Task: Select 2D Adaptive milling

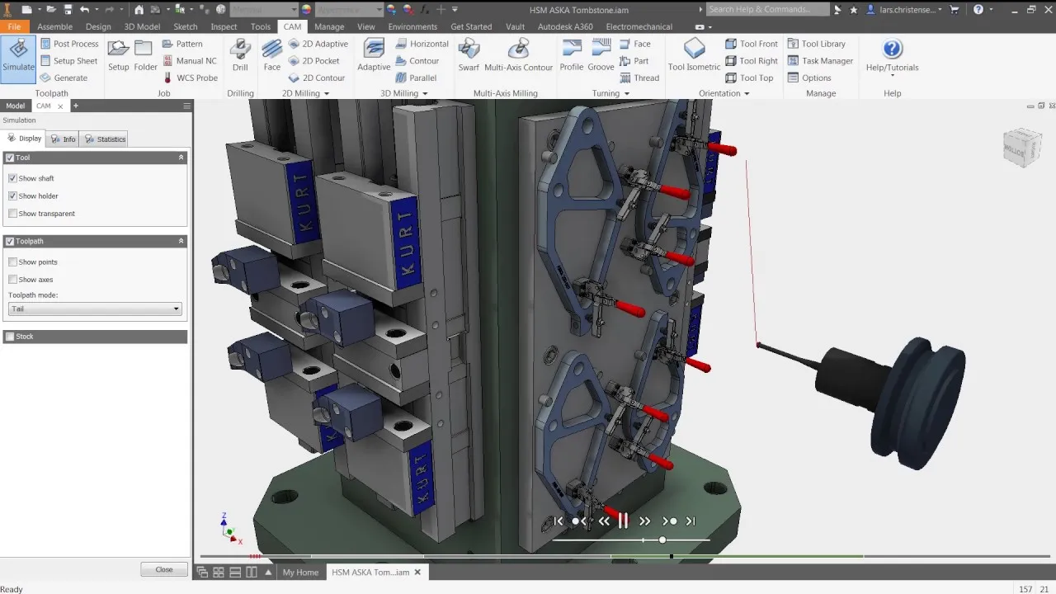Action: 318,44
